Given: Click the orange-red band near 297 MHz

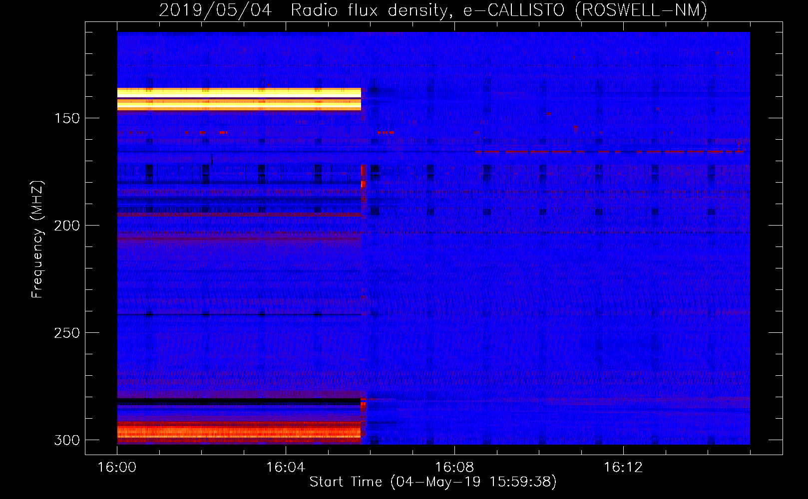Looking at the screenshot, I should 239,432.
